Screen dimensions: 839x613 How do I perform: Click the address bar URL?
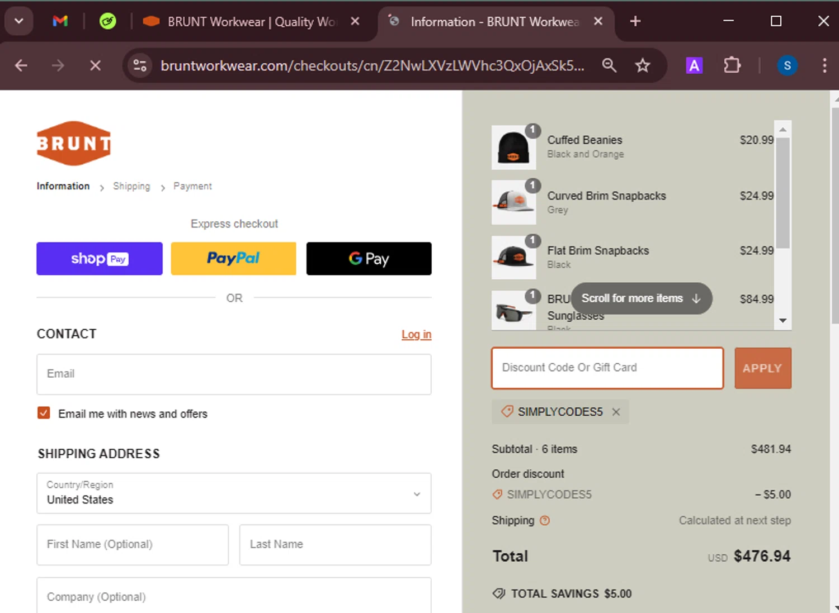pos(372,66)
